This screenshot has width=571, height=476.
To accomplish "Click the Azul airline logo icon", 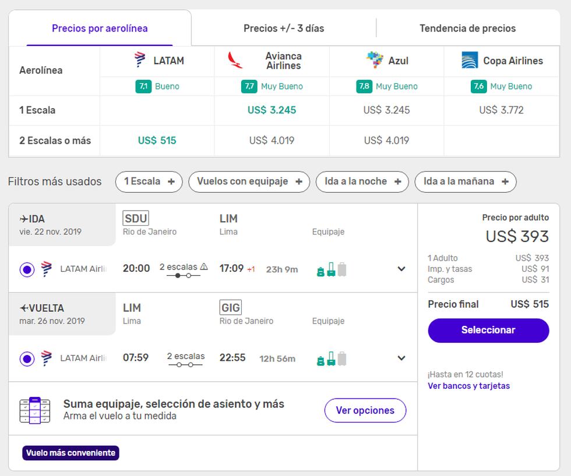I will point(375,60).
